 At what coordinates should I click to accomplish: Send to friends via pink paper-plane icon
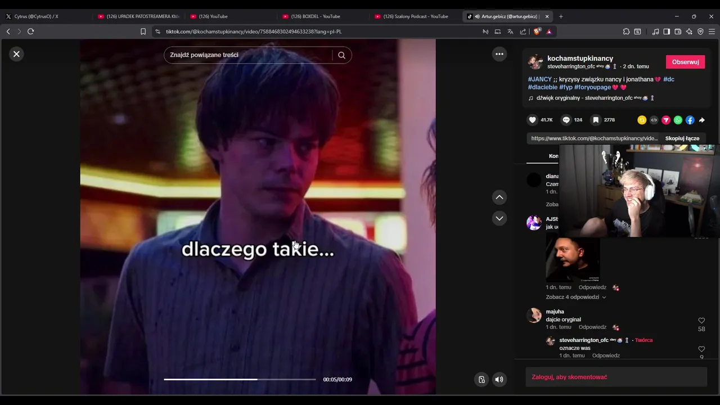pyautogui.click(x=666, y=120)
